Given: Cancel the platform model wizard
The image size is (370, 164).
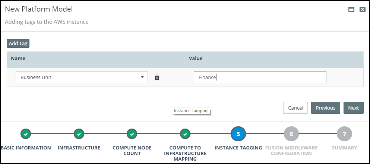Looking at the screenshot, I should pos(295,108).
